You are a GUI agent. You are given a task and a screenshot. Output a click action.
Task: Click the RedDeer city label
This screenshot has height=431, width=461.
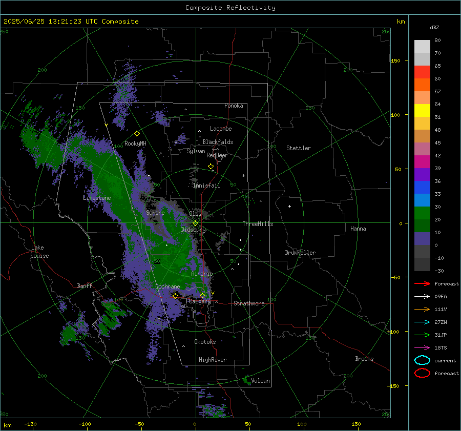pyautogui.click(x=217, y=155)
